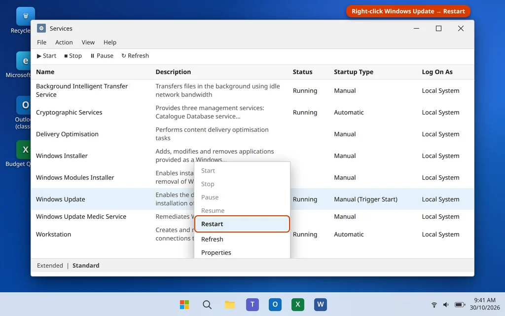This screenshot has height=316, width=505.
Task: Open File Explorer from the taskbar
Action: [x=230, y=304]
